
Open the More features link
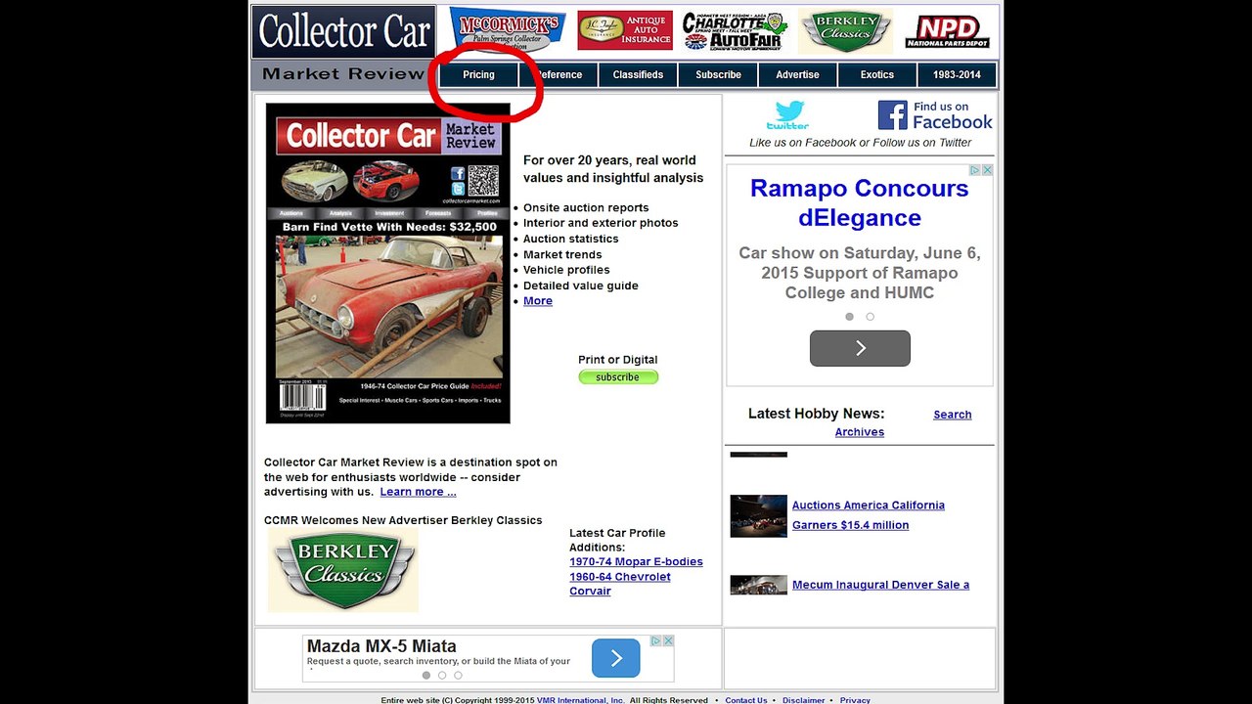tap(538, 301)
